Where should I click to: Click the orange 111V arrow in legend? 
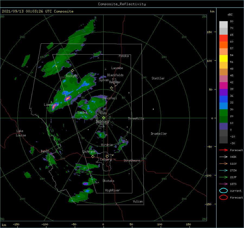[223, 163]
